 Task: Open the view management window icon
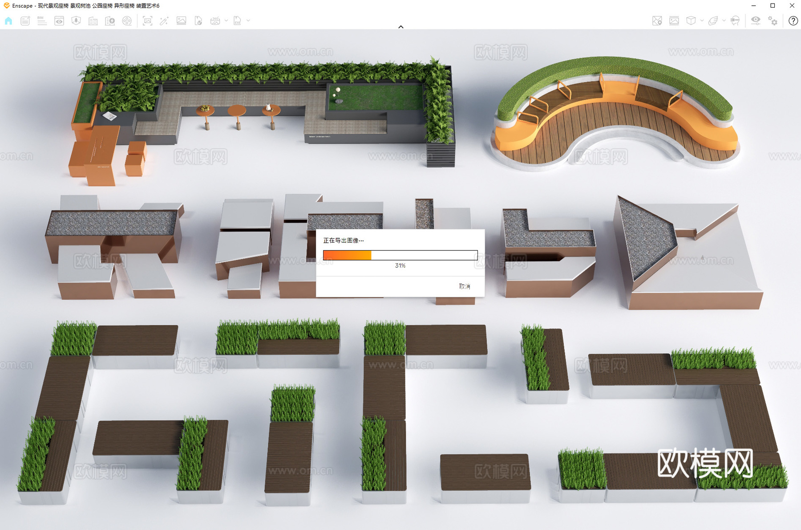click(59, 20)
